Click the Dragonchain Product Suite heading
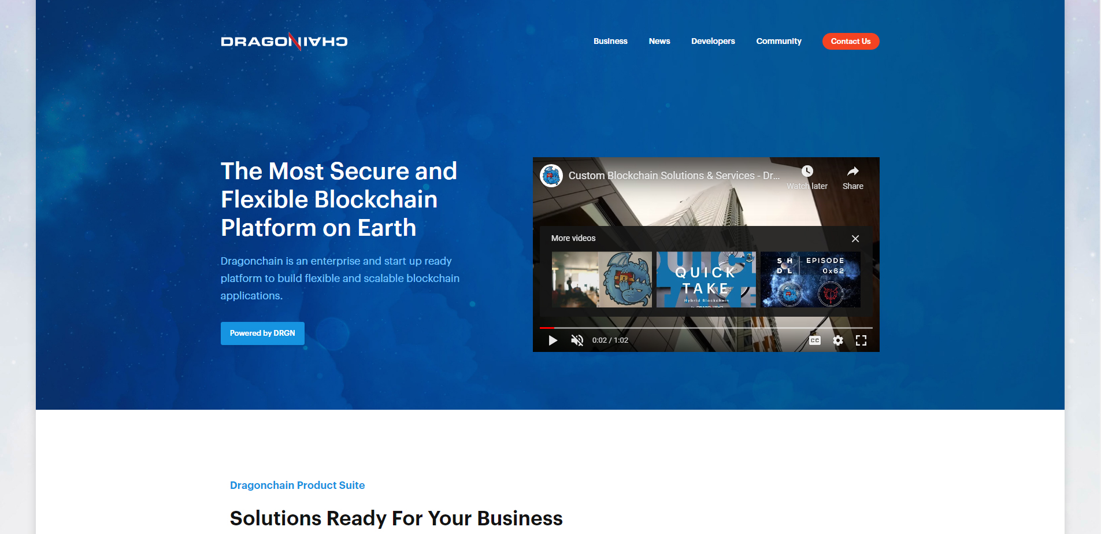The height and width of the screenshot is (534, 1101). point(297,485)
